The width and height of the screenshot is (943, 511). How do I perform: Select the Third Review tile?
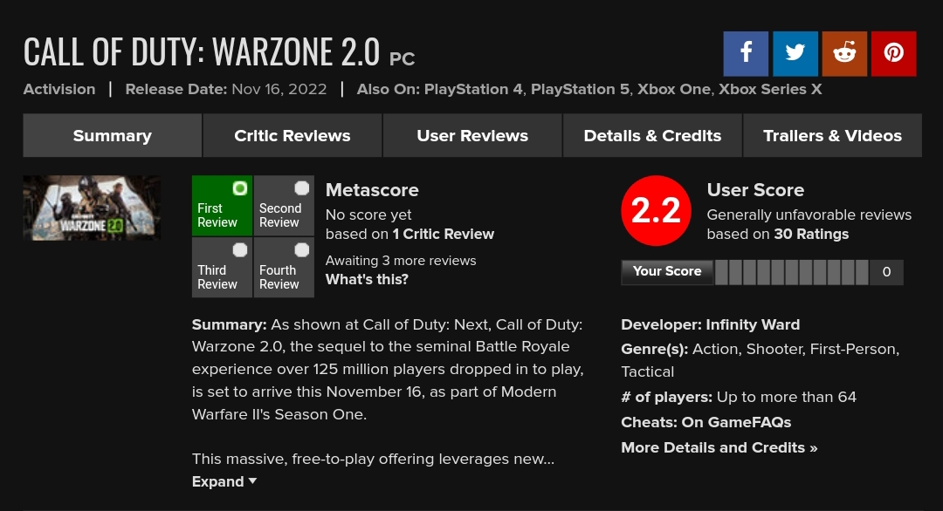tap(222, 268)
